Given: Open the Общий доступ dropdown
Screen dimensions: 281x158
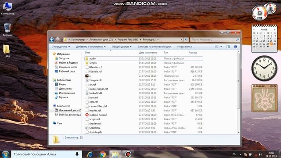Looking at the screenshot, I should pos(122,47).
